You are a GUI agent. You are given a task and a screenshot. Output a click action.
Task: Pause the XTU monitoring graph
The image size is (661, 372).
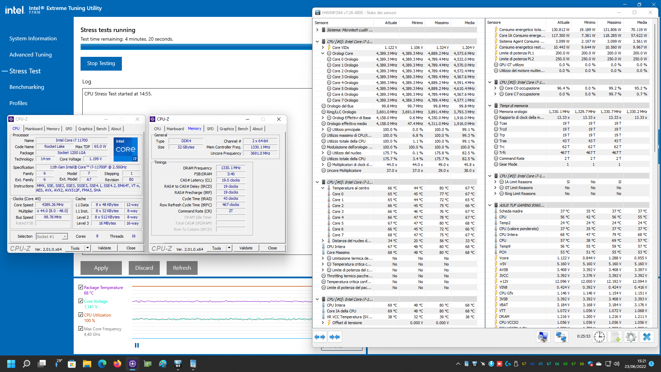click(137, 345)
